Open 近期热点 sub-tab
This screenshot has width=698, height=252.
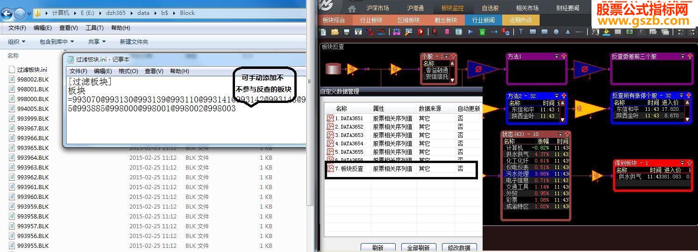(x=520, y=20)
